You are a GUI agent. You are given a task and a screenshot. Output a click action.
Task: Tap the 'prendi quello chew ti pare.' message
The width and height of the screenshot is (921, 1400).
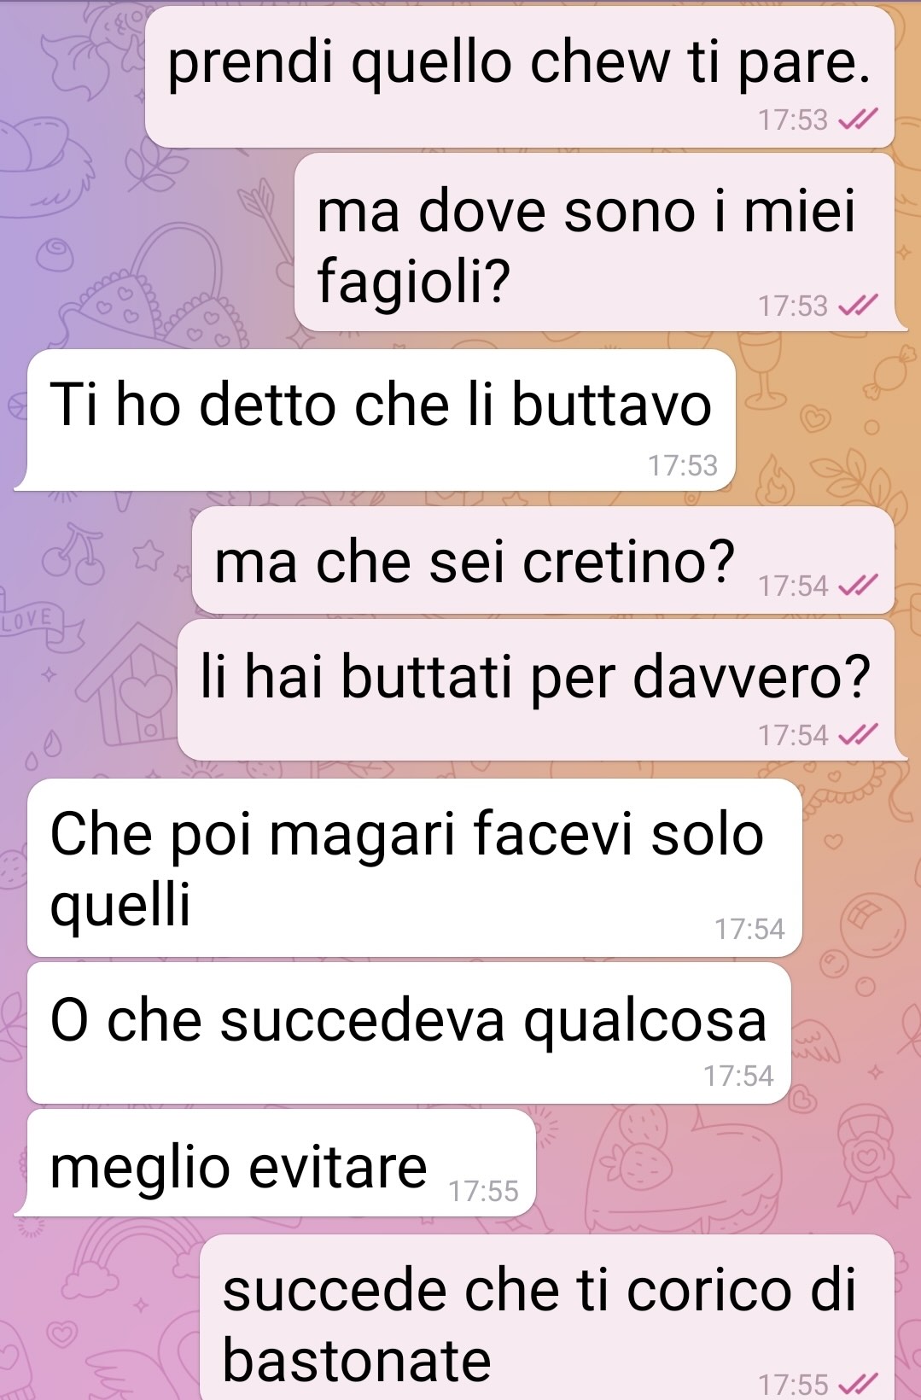(519, 77)
